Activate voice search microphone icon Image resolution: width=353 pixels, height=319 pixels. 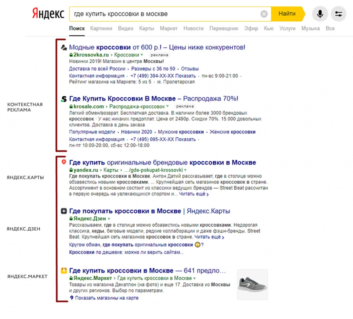point(320,14)
